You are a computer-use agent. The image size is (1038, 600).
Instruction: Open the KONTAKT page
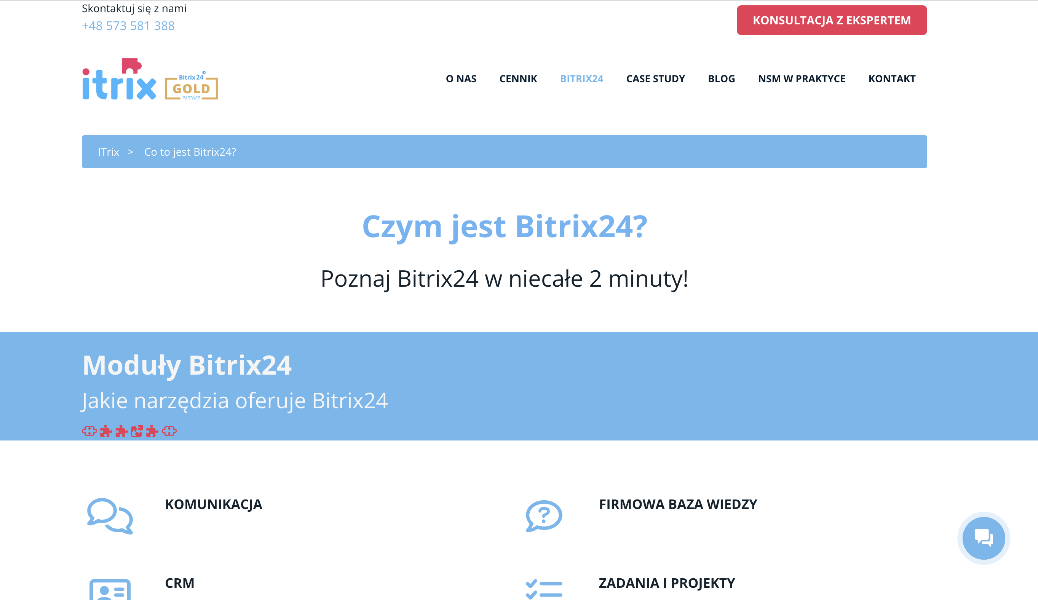(x=892, y=79)
